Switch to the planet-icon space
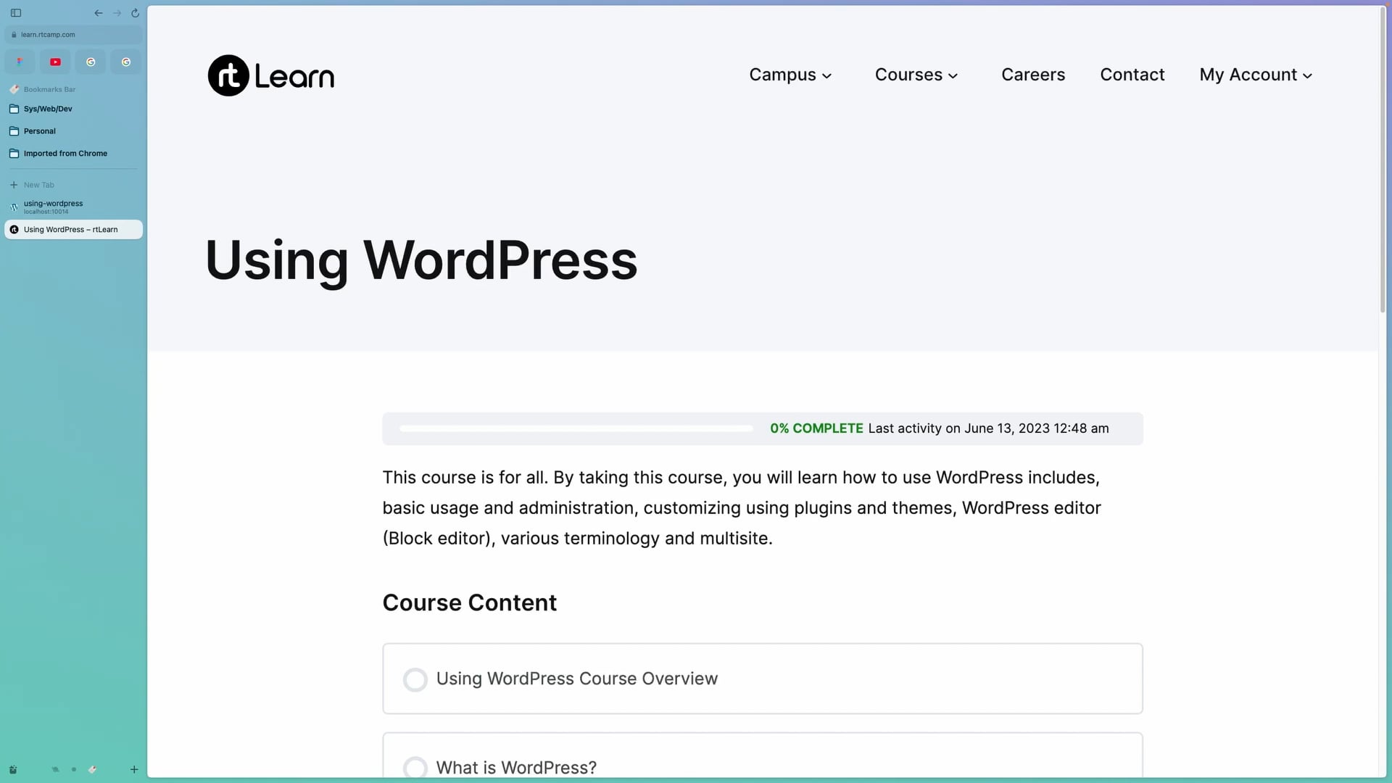The width and height of the screenshot is (1392, 783). [x=55, y=770]
